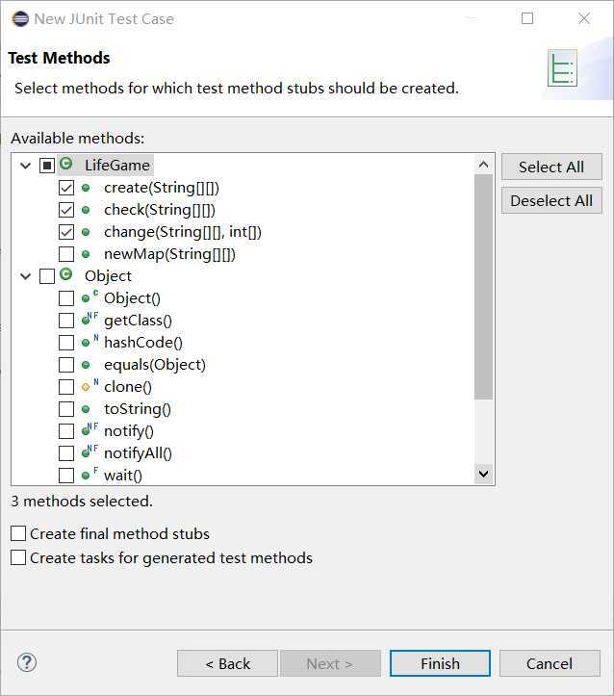This screenshot has width=614, height=696.
Task: Click the Eclipse icon in title bar
Action: point(19,18)
